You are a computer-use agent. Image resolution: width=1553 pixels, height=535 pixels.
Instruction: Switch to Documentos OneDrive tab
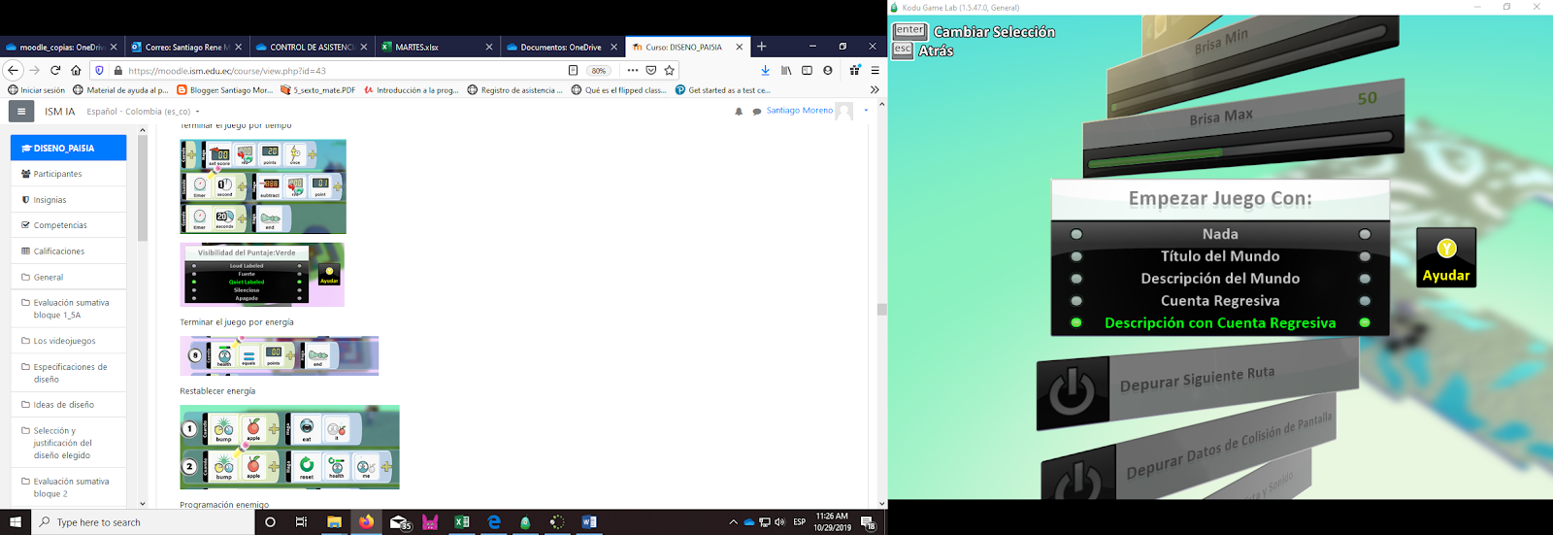point(561,47)
